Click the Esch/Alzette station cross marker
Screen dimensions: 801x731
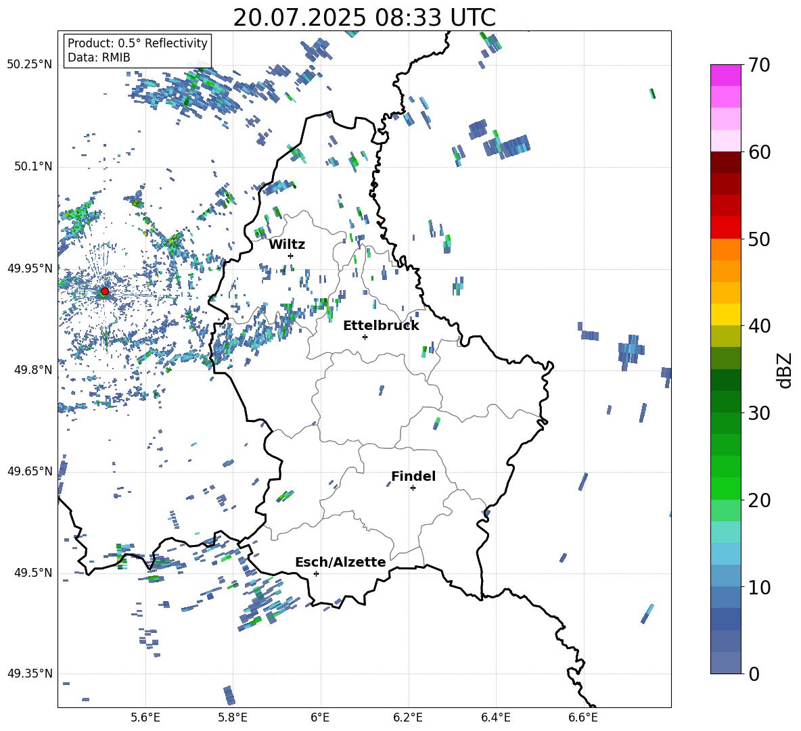316,573
